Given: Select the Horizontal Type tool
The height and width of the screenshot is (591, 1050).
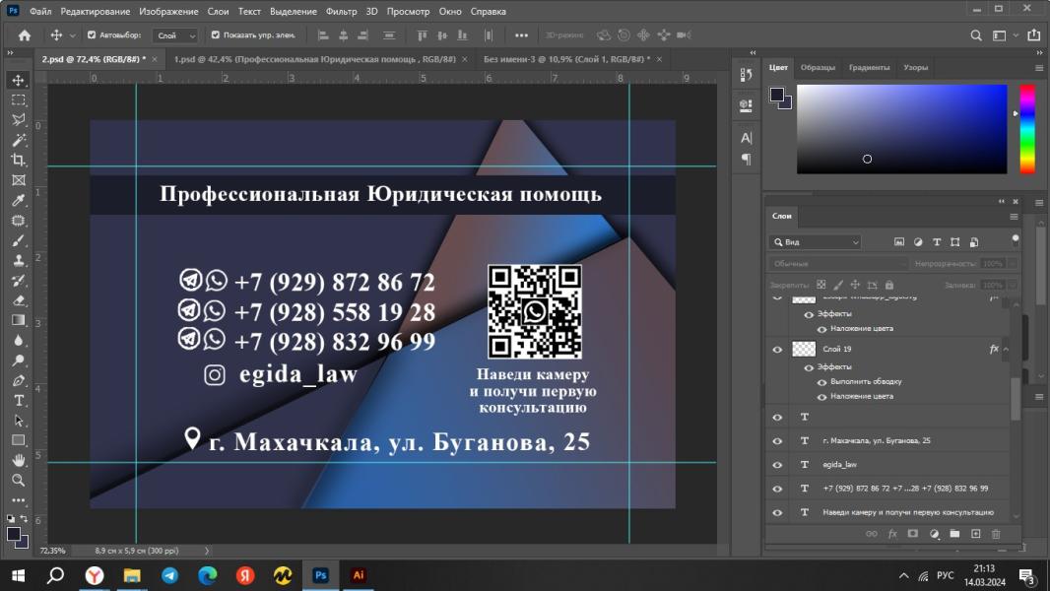Looking at the screenshot, I should click(x=18, y=400).
